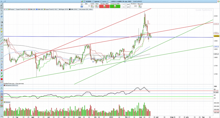Insert a green check mark symbol
Viewport: 220px width, 118px height.
click(2, 76)
